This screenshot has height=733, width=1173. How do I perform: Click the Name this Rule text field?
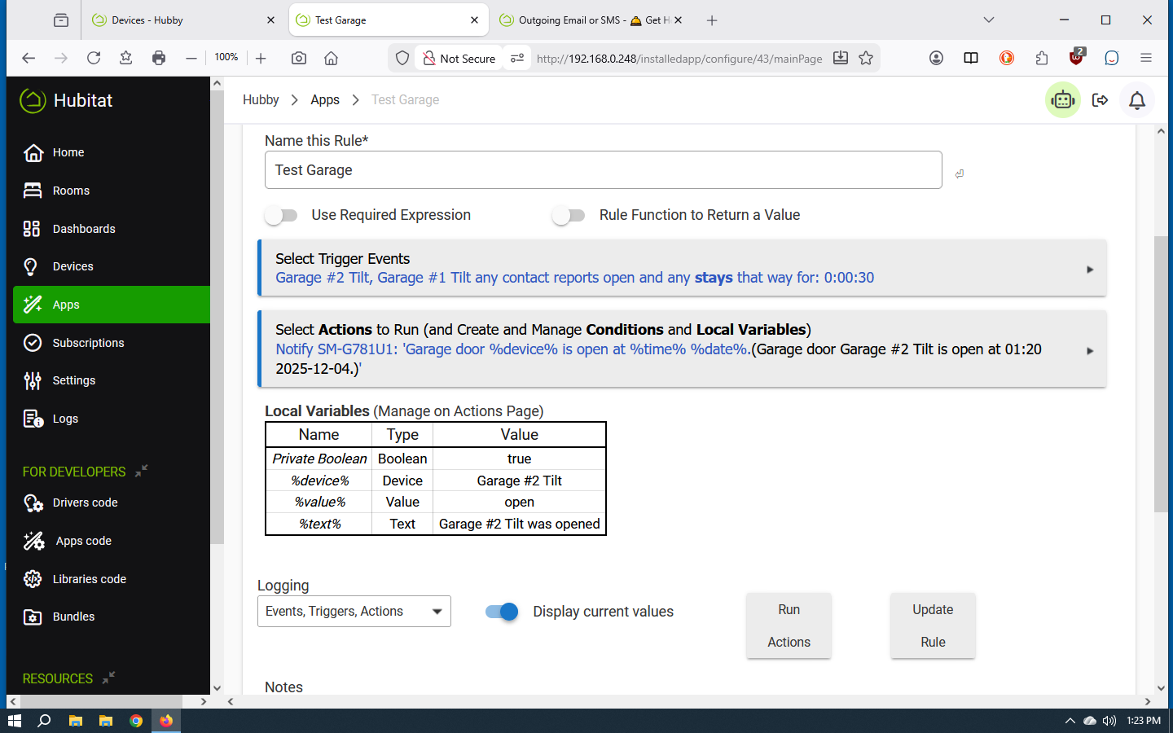click(x=603, y=170)
